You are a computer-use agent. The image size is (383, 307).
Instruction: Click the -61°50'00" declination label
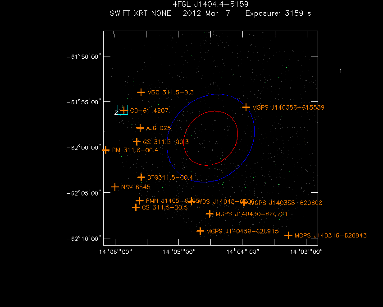tap(84, 56)
